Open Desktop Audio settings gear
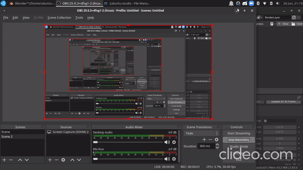The image size is (303, 170). point(174,142)
